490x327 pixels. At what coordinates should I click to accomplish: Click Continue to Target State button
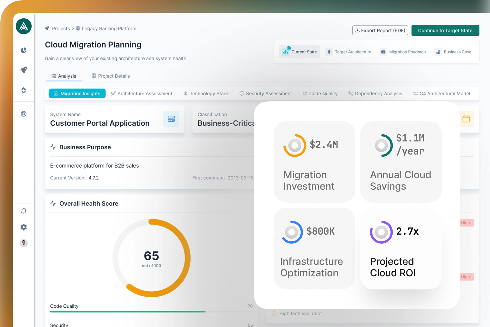[445, 31]
